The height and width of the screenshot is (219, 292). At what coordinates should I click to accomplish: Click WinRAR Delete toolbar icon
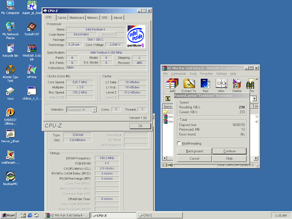click(x=237, y=85)
